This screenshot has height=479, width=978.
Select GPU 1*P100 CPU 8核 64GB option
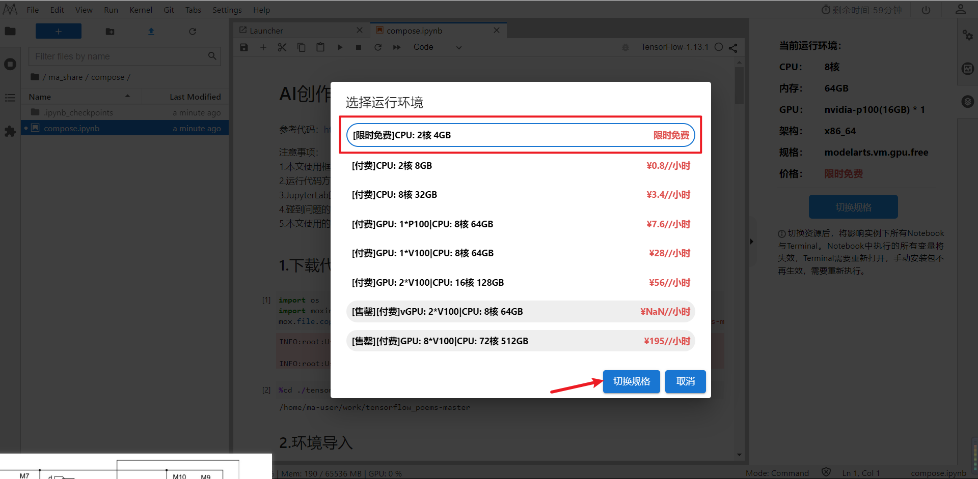tap(521, 224)
